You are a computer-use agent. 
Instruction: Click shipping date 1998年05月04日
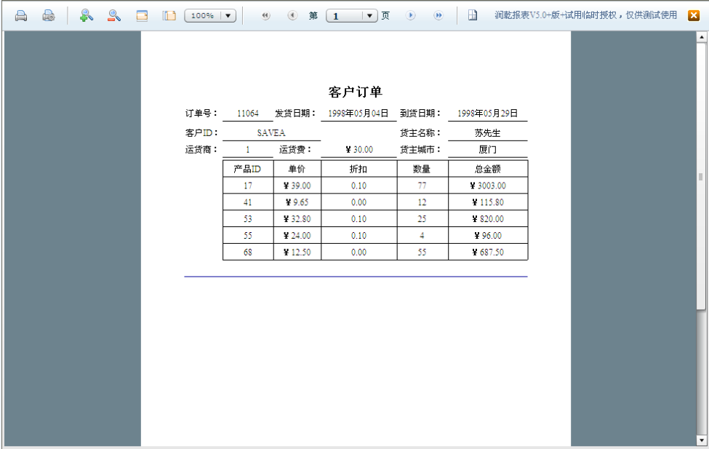click(358, 113)
